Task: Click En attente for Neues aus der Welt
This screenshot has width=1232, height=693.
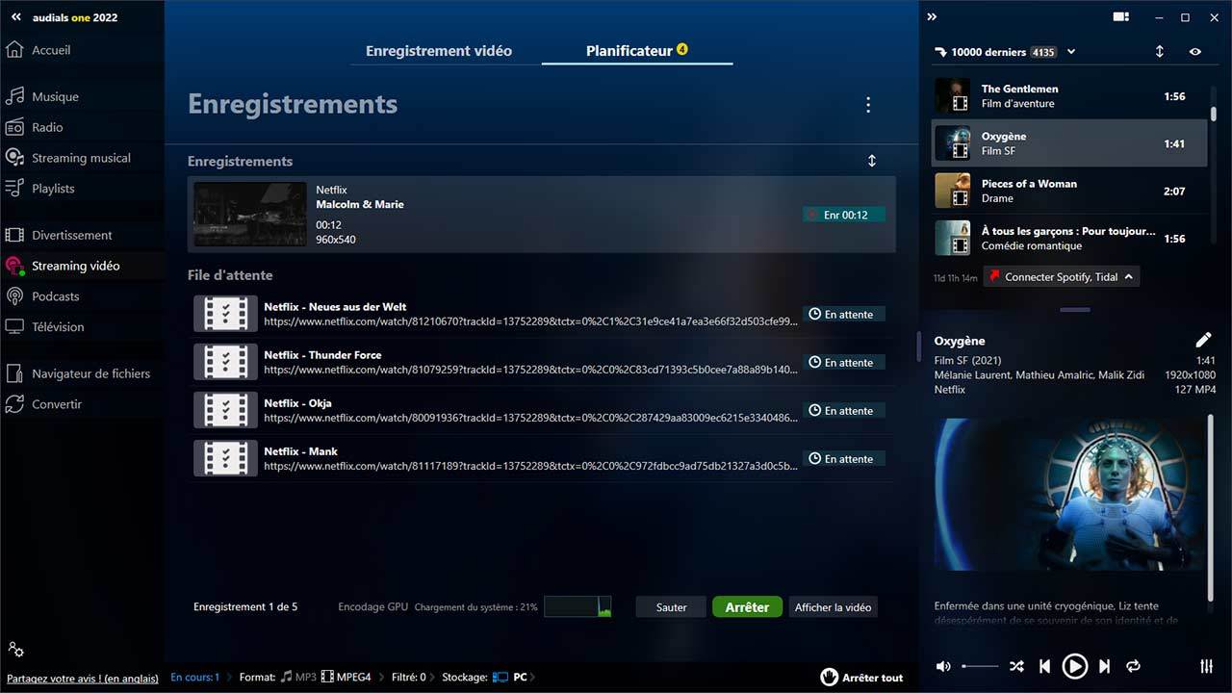Action: pyautogui.click(x=843, y=315)
